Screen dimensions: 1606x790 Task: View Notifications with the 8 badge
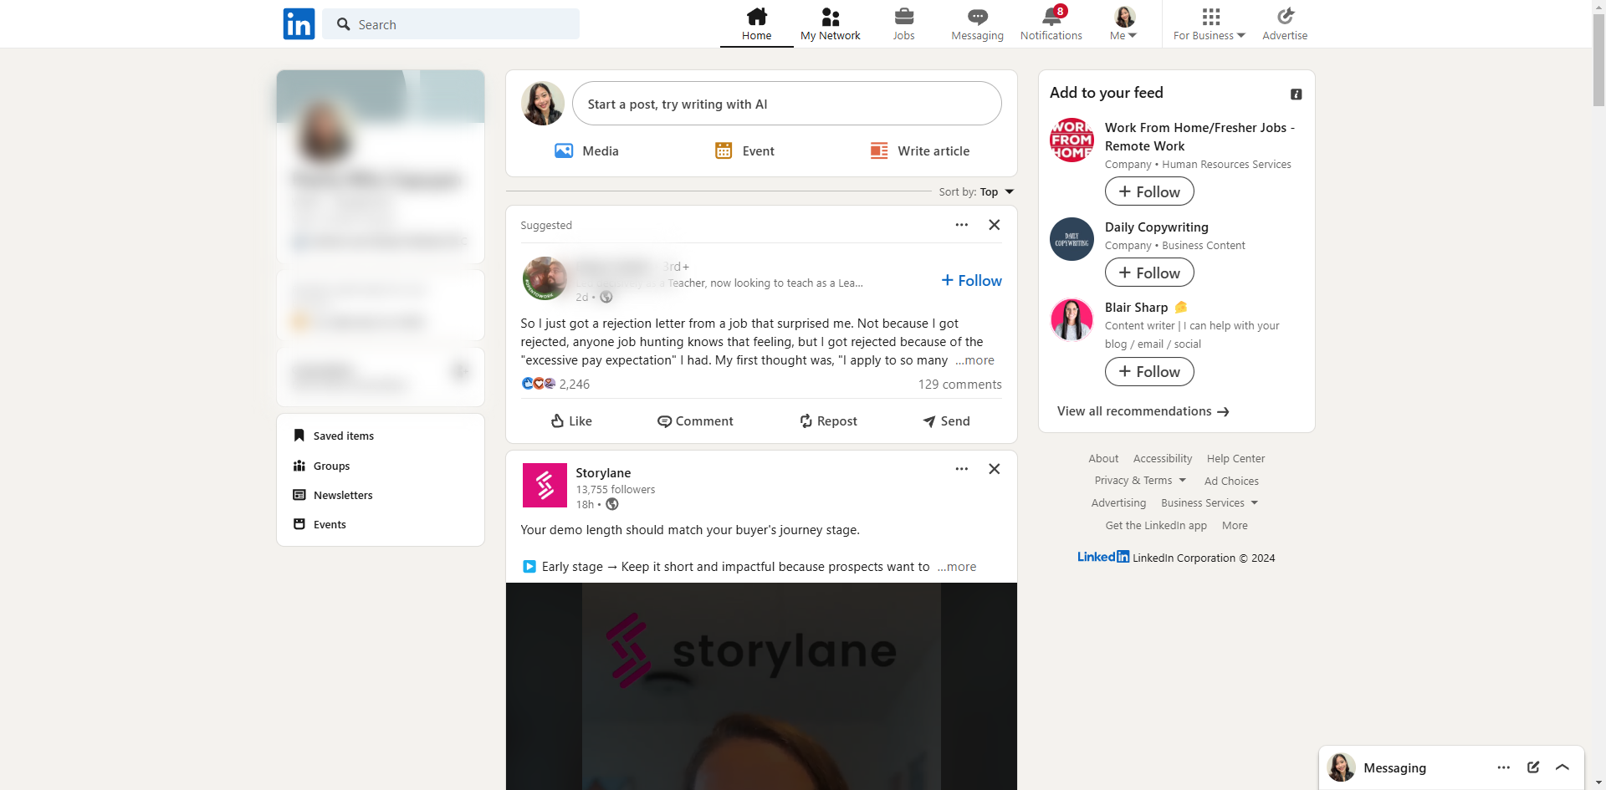1051,24
